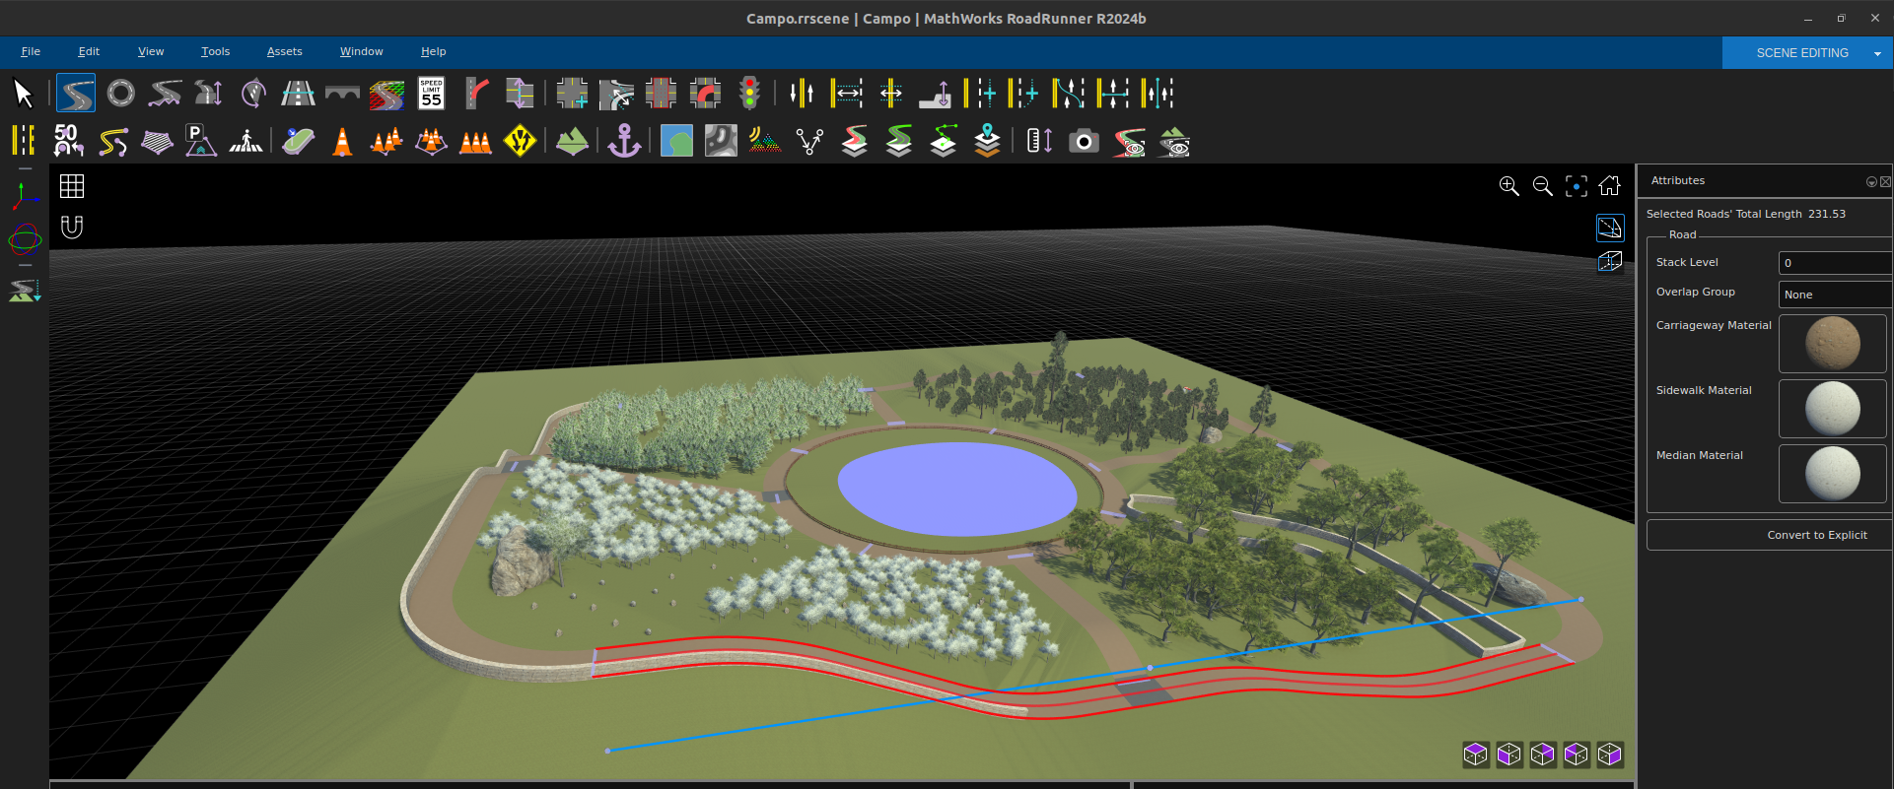
Task: Open the Help menu
Action: click(x=433, y=51)
